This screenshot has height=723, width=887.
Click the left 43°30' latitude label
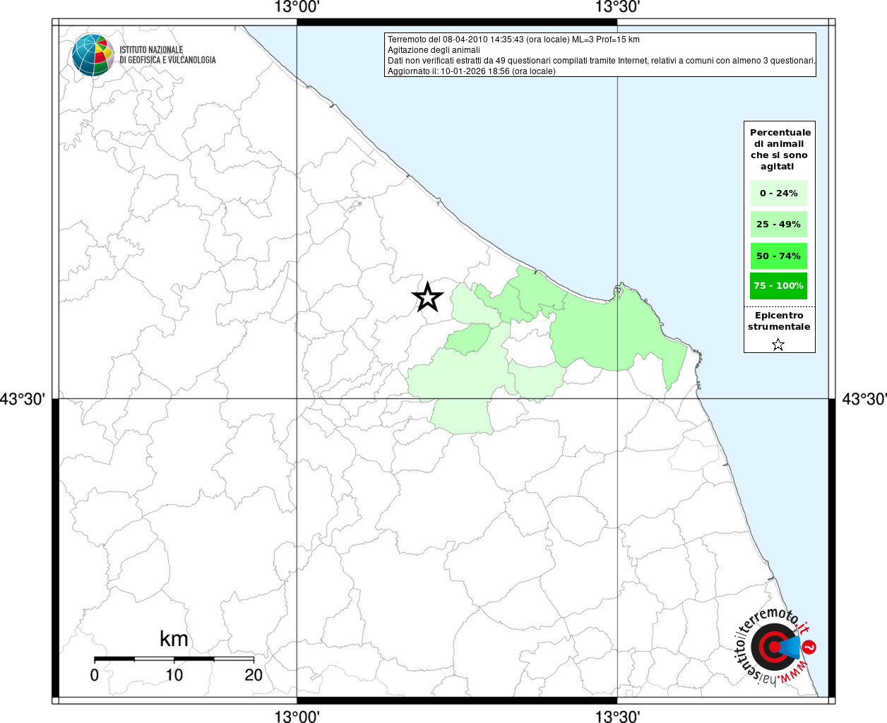[x=23, y=400]
